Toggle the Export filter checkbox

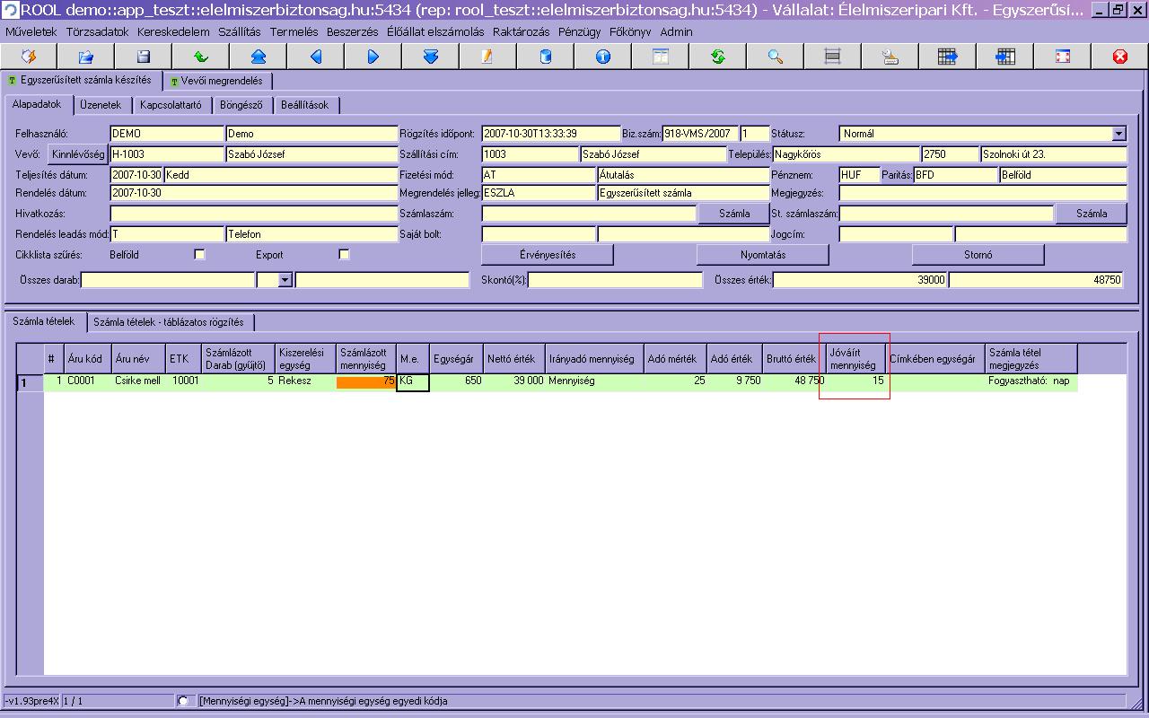tap(343, 255)
